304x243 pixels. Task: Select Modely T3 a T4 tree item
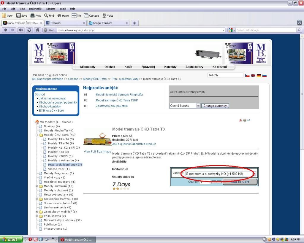pyautogui.click(x=61, y=139)
